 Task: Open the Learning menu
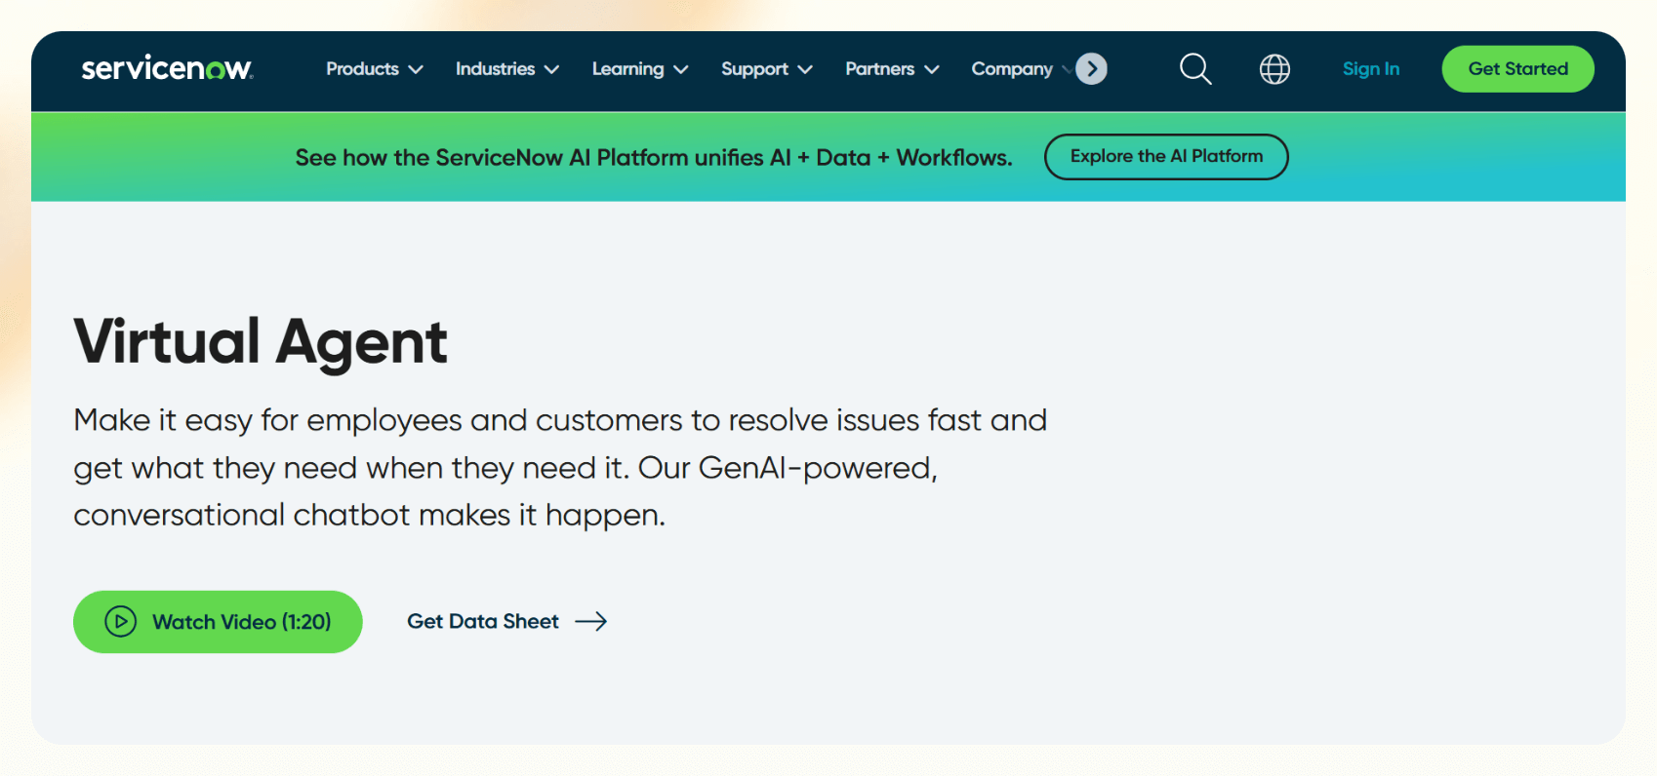point(640,69)
